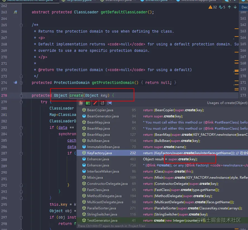Click the fold end marker at line 273
248x230 pixels.
click(x=21, y=76)
